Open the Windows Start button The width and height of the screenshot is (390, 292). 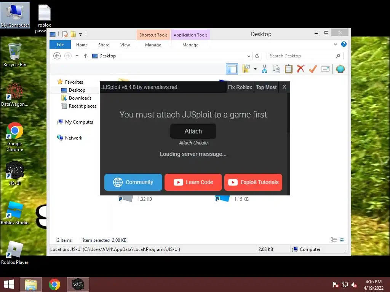[x=9, y=284]
